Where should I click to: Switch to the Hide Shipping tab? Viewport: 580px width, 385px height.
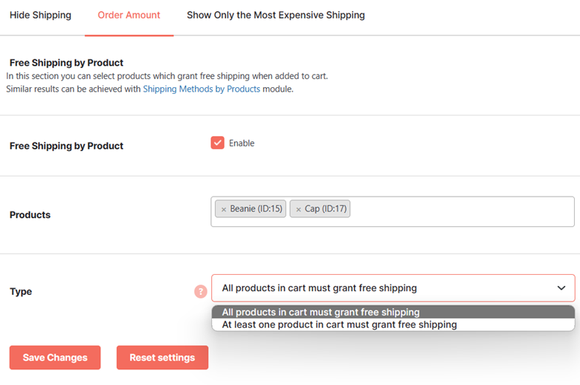[x=40, y=15]
